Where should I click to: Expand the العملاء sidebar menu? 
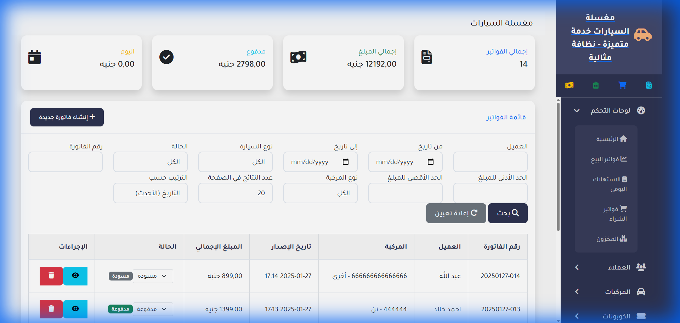(611, 267)
